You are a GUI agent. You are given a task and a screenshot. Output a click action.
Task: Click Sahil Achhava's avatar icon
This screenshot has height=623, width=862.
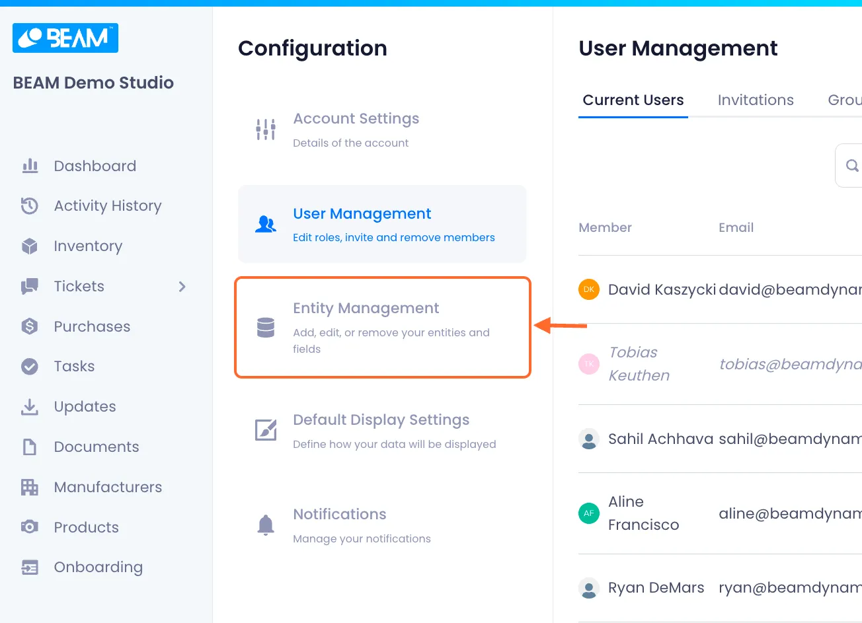589,439
